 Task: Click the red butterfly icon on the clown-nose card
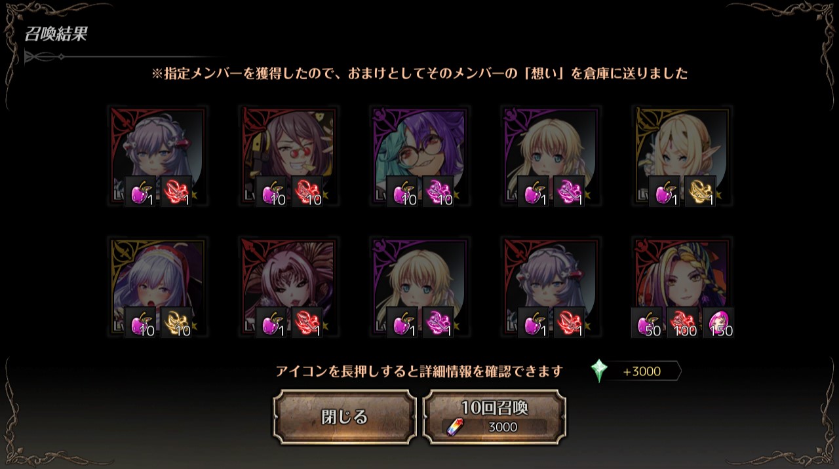[x=307, y=192]
